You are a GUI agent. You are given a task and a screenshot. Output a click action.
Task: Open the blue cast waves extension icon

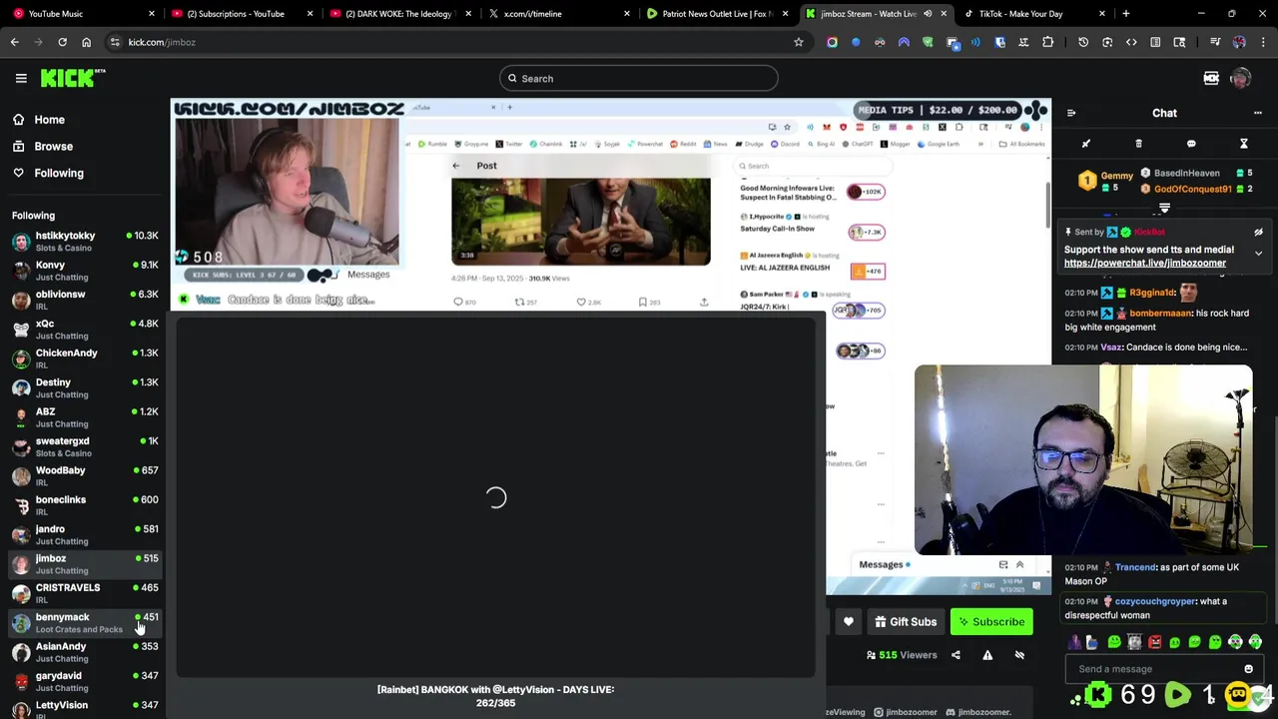pos(975,42)
